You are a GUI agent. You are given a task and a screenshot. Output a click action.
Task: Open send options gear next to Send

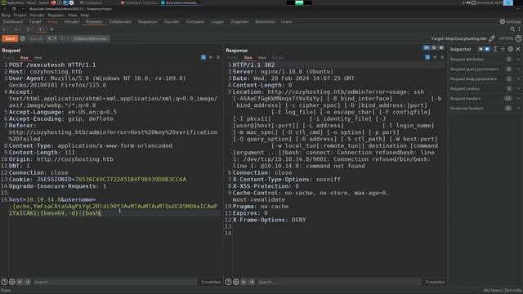[23, 38]
